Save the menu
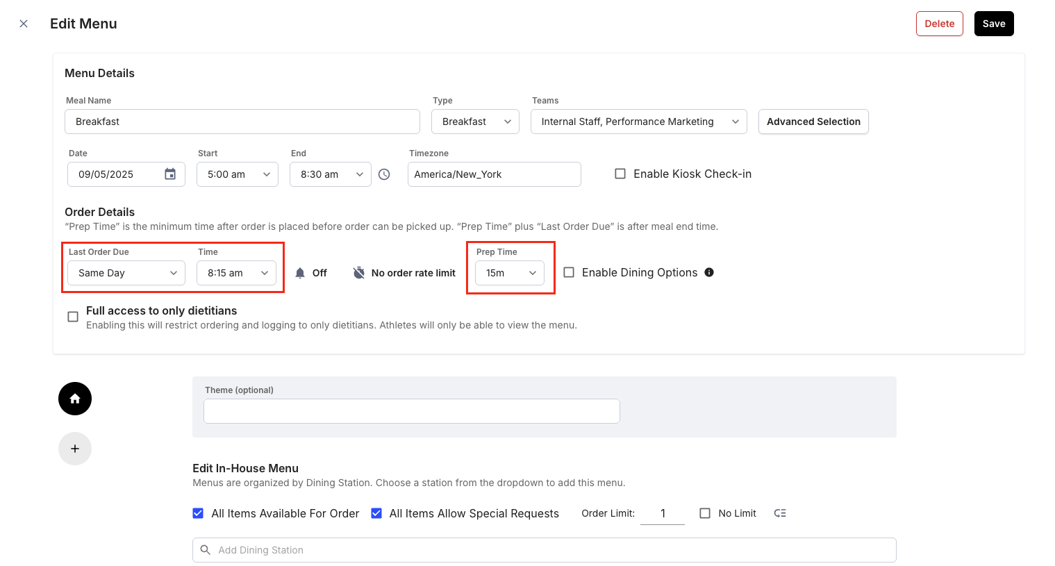The height and width of the screenshot is (566, 1055). [x=994, y=24]
